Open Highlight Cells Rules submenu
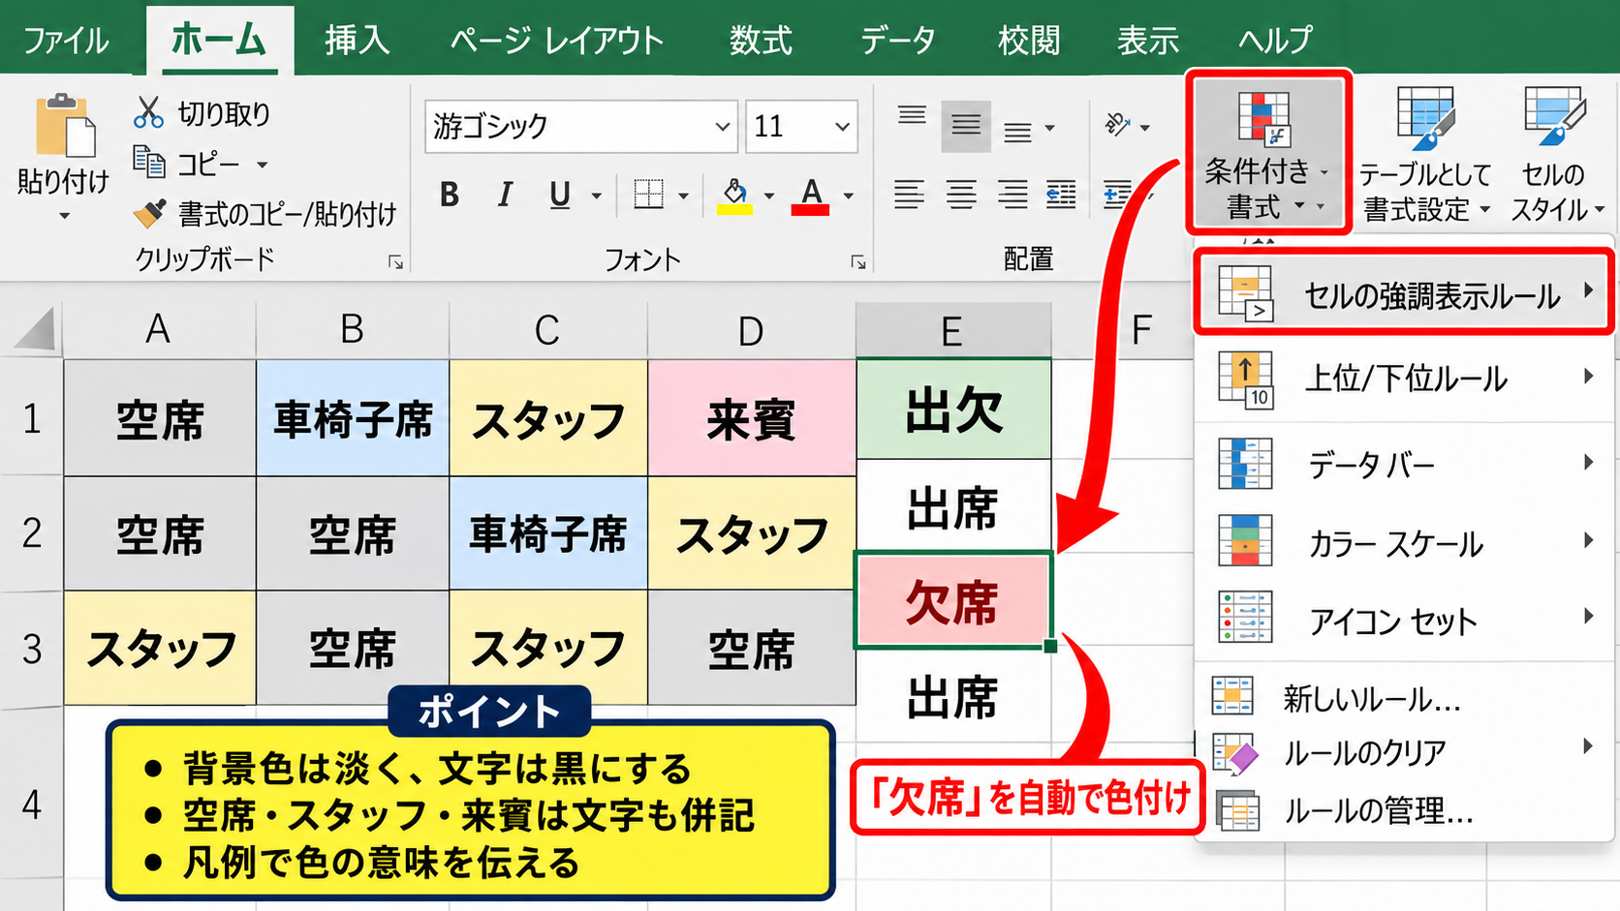Image resolution: width=1620 pixels, height=911 pixels. click(1405, 293)
